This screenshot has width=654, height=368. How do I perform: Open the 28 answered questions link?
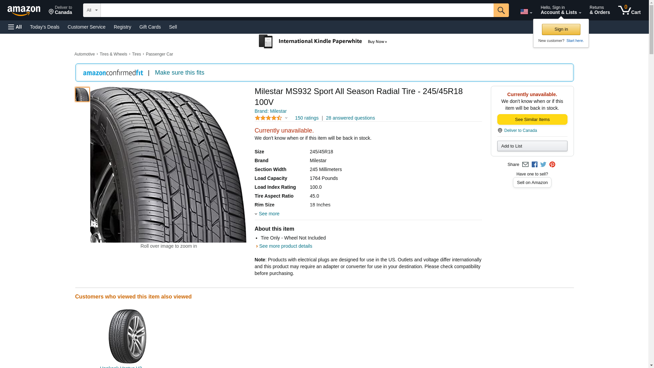point(350,118)
